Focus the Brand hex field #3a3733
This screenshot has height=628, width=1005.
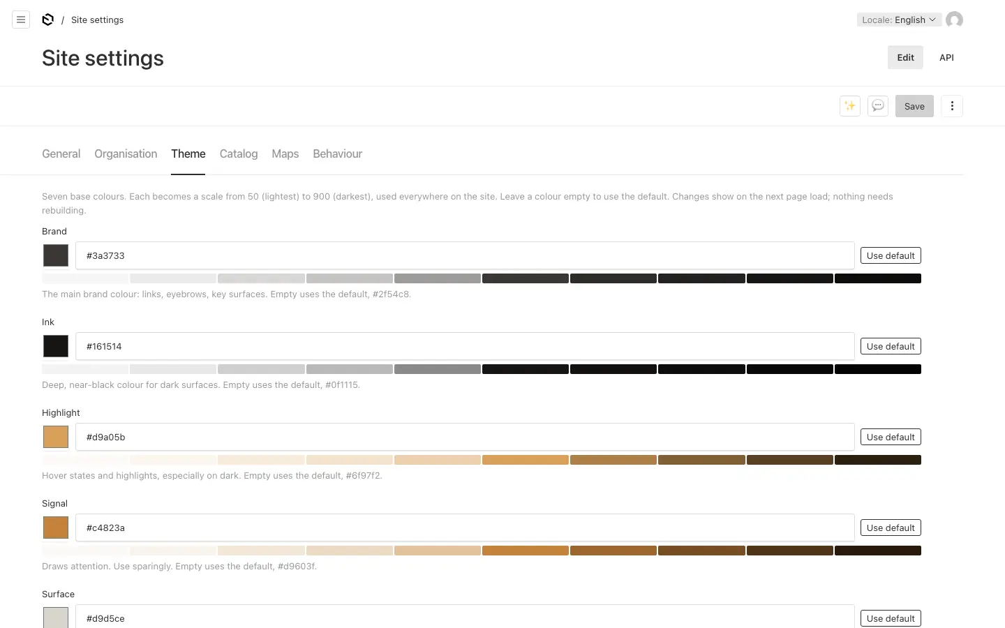465,255
